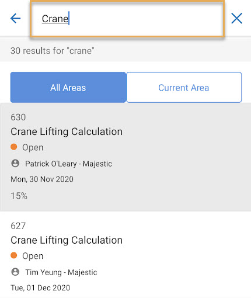Click orange status dot of item 630
The width and height of the screenshot is (251, 298).
click(x=14, y=147)
